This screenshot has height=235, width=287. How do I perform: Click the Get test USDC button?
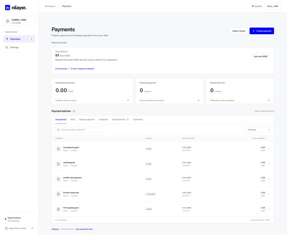click(x=261, y=56)
